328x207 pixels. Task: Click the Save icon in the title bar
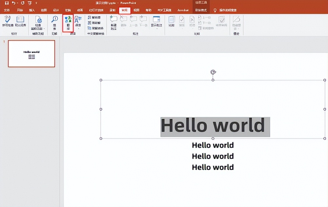(x=7, y=3)
